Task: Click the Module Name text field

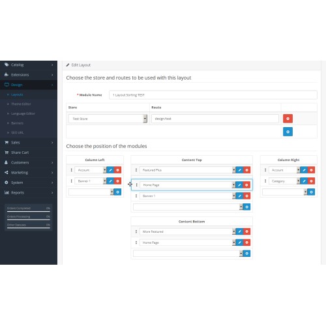Action: tap(213, 95)
